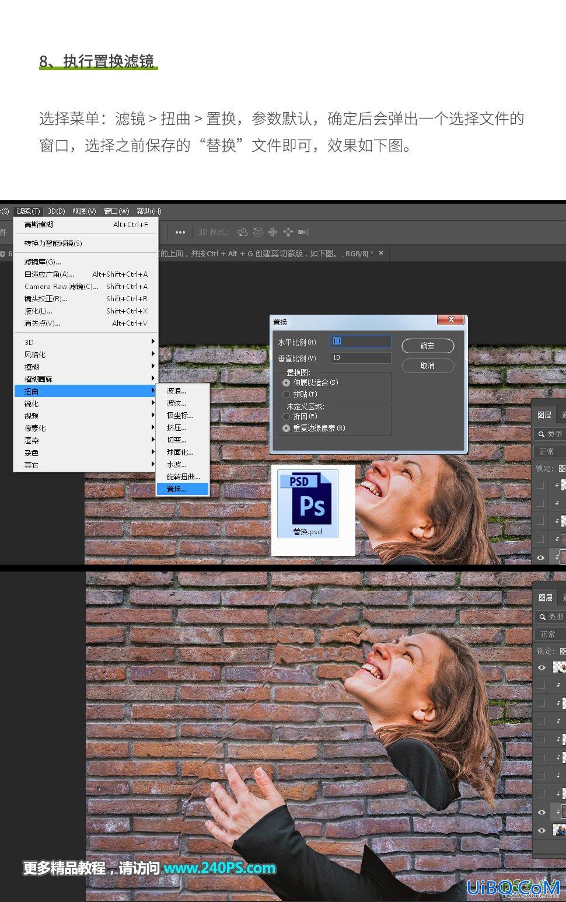Switch to 图层 tab in upper panel
The width and height of the screenshot is (566, 902).
544,415
